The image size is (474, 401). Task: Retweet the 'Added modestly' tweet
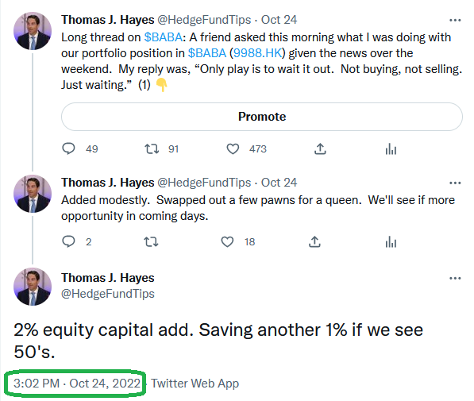(151, 241)
